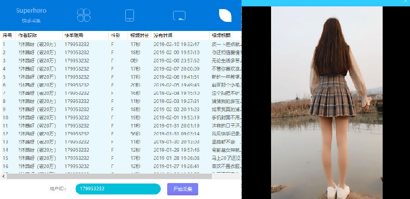Click the video preview of girl by water
Image resolution: width=410 pixels, height=199 pixels.
point(327,102)
